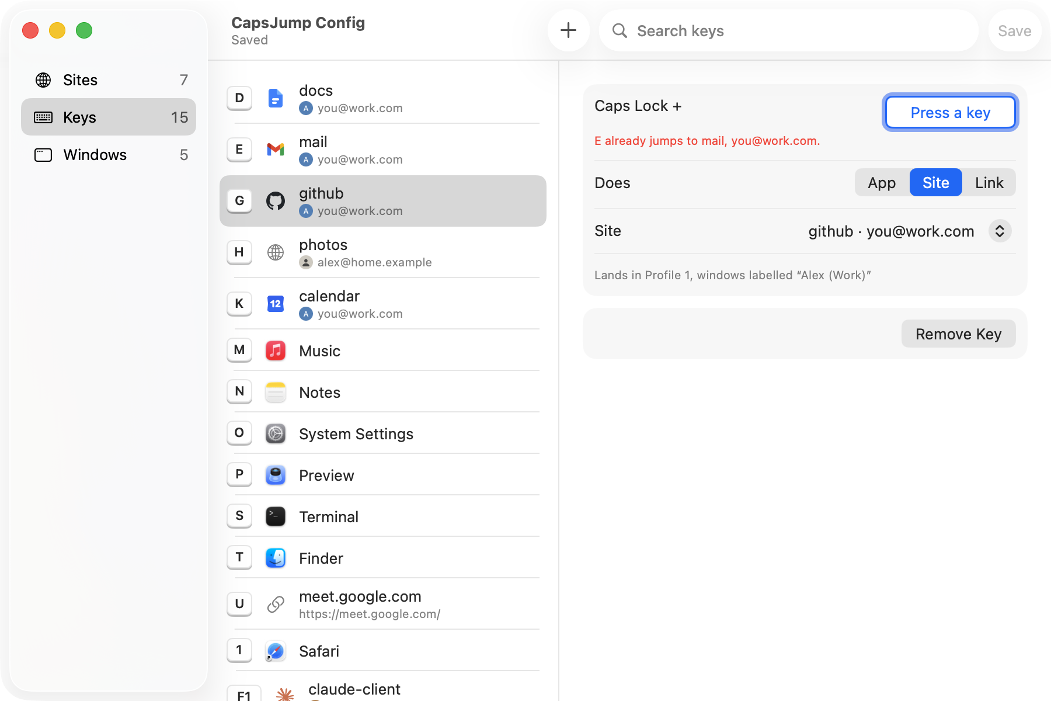Click the Windows icon in sidebar

tap(43, 155)
